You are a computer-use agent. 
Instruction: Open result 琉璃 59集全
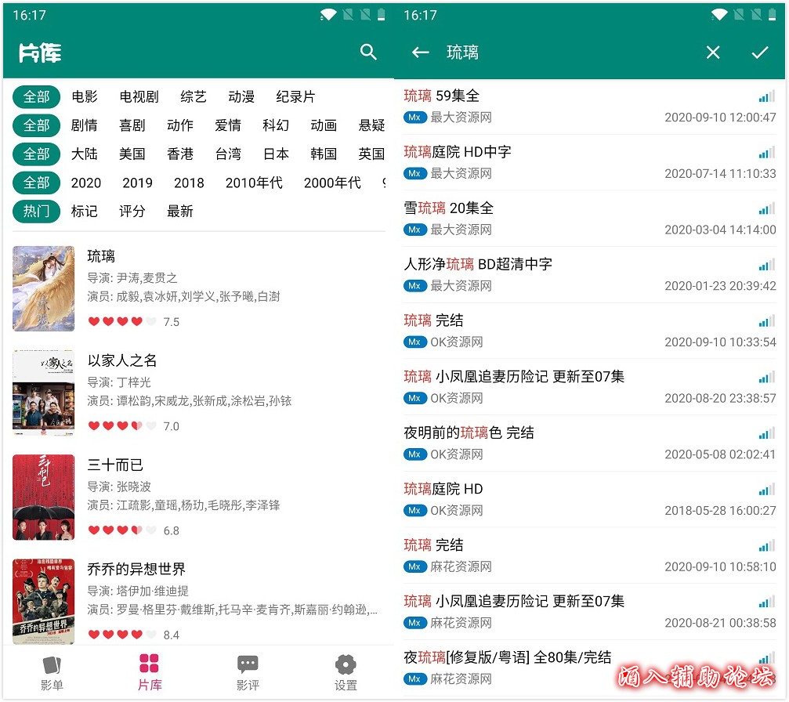590,107
